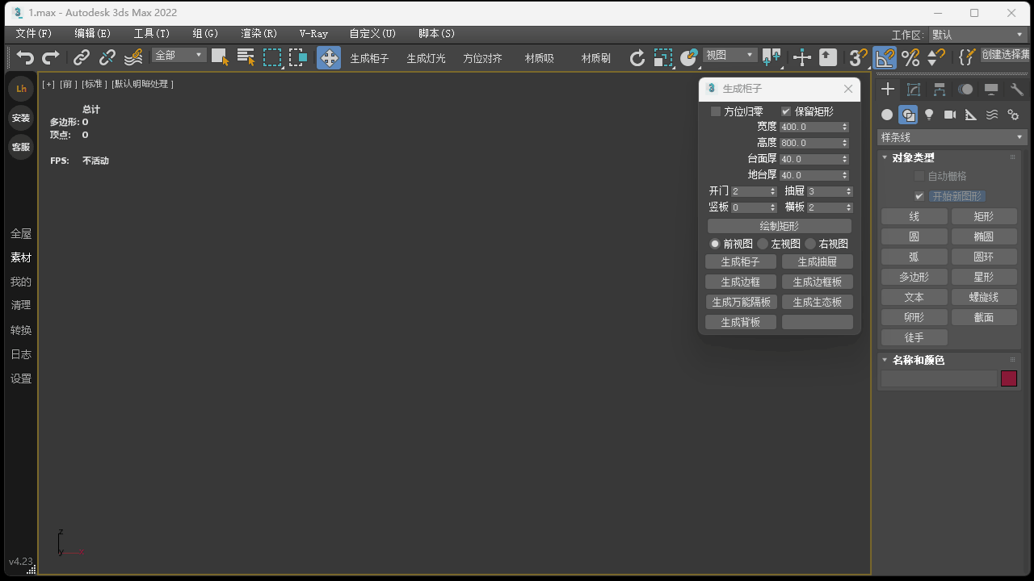
Task: Enable the 方位归零 checkbox
Action: (716, 111)
